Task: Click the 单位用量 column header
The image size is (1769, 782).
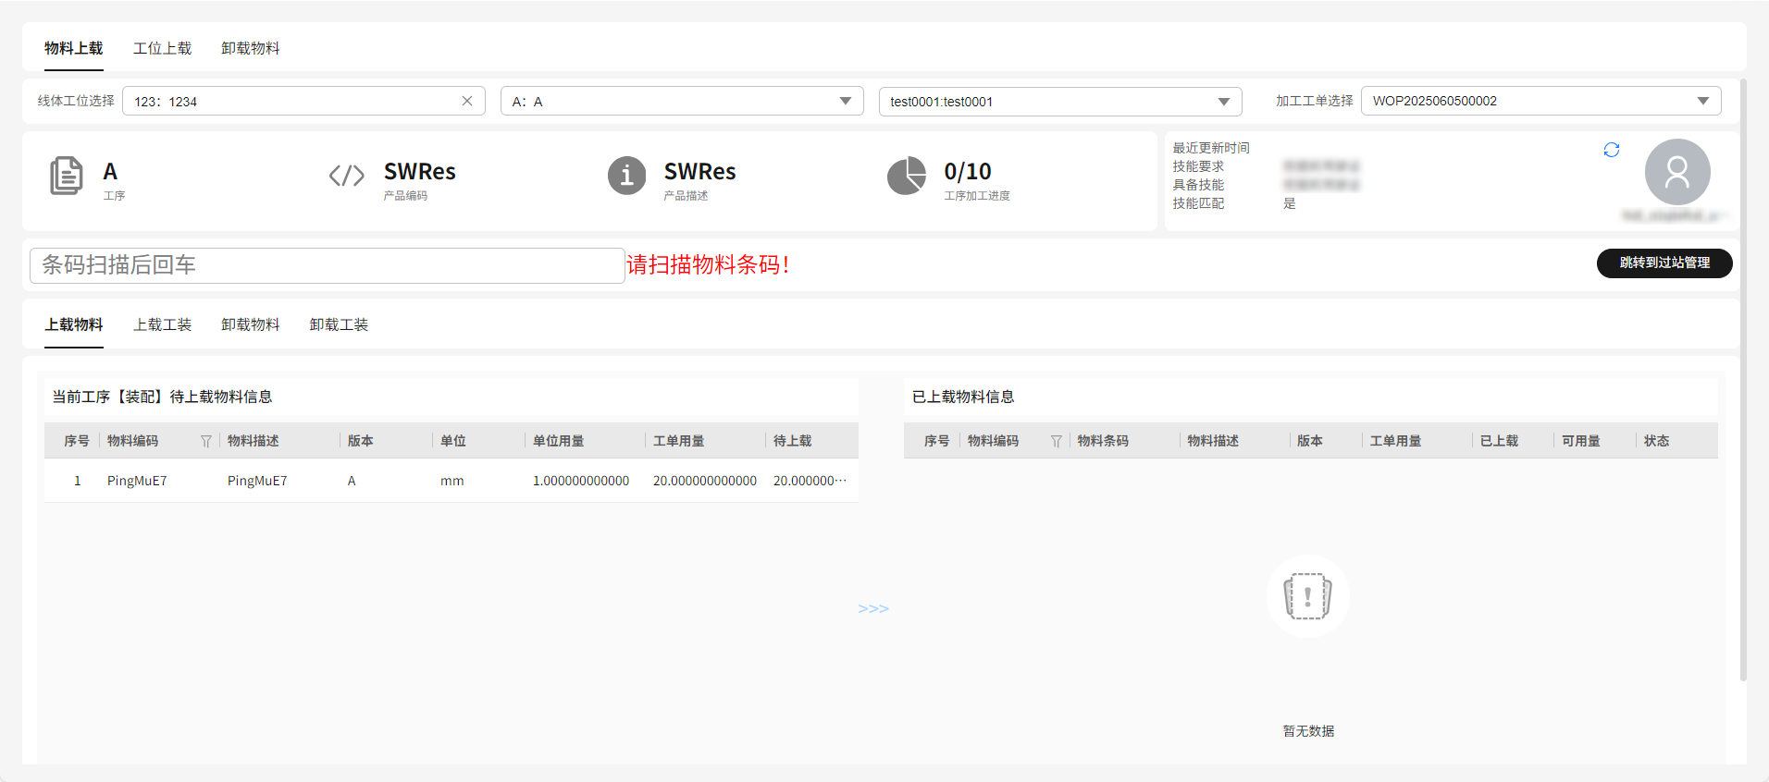Action: coord(559,441)
